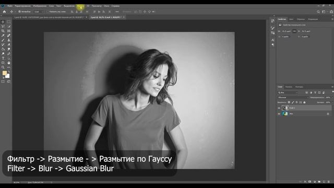Open the Редактирование menu
The width and height of the screenshot is (334, 188).
pyautogui.click(x=23, y=6)
